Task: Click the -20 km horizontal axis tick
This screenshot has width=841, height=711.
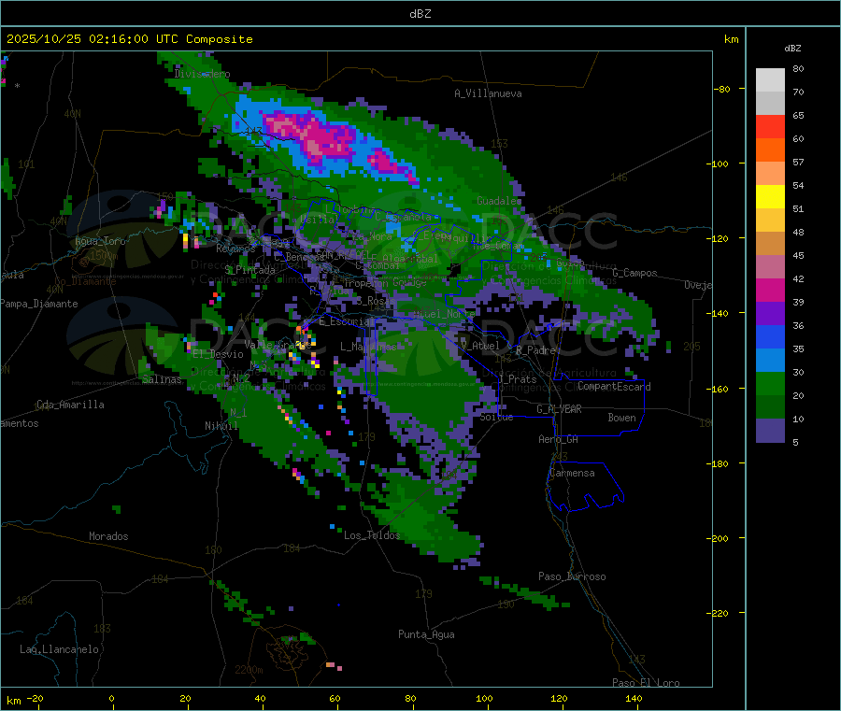Action: (x=35, y=699)
